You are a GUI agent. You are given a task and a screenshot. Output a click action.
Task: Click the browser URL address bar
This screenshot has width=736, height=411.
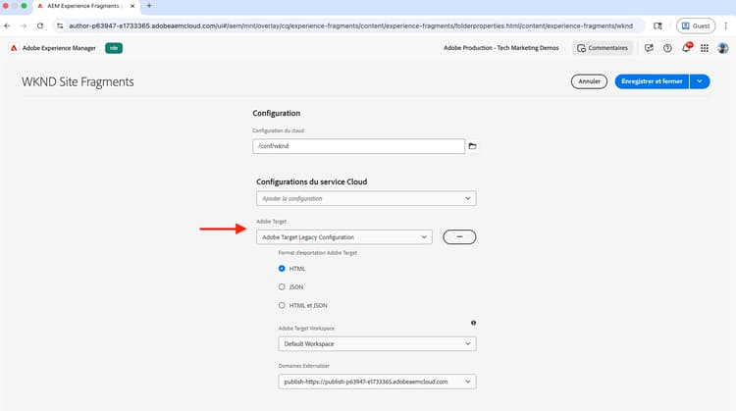coord(350,26)
